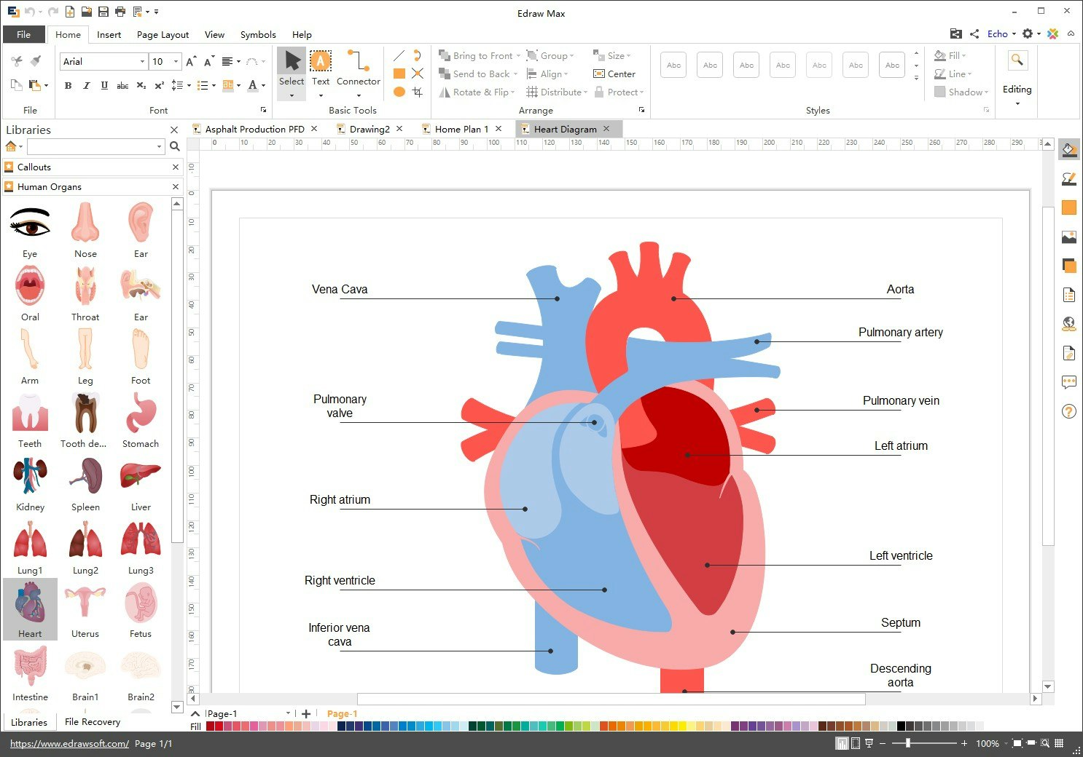Activate the Text tool
The height and width of the screenshot is (757, 1083).
pyautogui.click(x=321, y=74)
